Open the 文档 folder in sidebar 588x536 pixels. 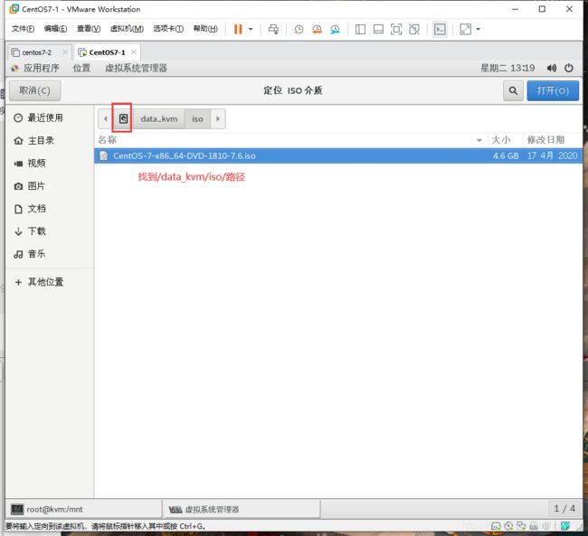49,209
